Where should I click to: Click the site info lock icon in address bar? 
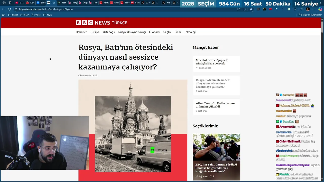click(x=16, y=9)
